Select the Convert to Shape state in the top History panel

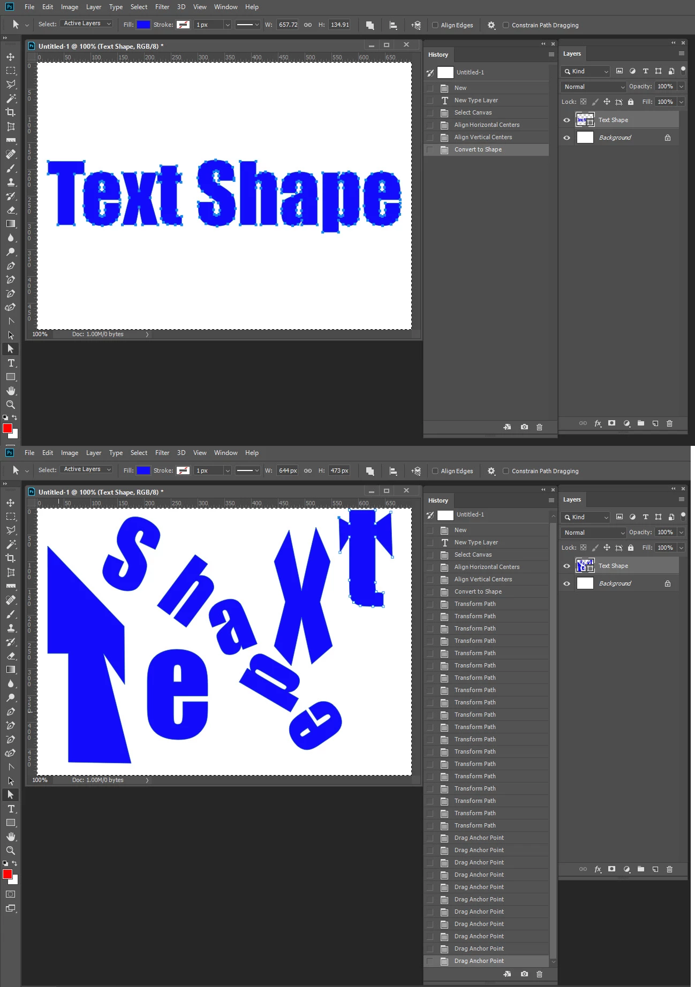487,150
